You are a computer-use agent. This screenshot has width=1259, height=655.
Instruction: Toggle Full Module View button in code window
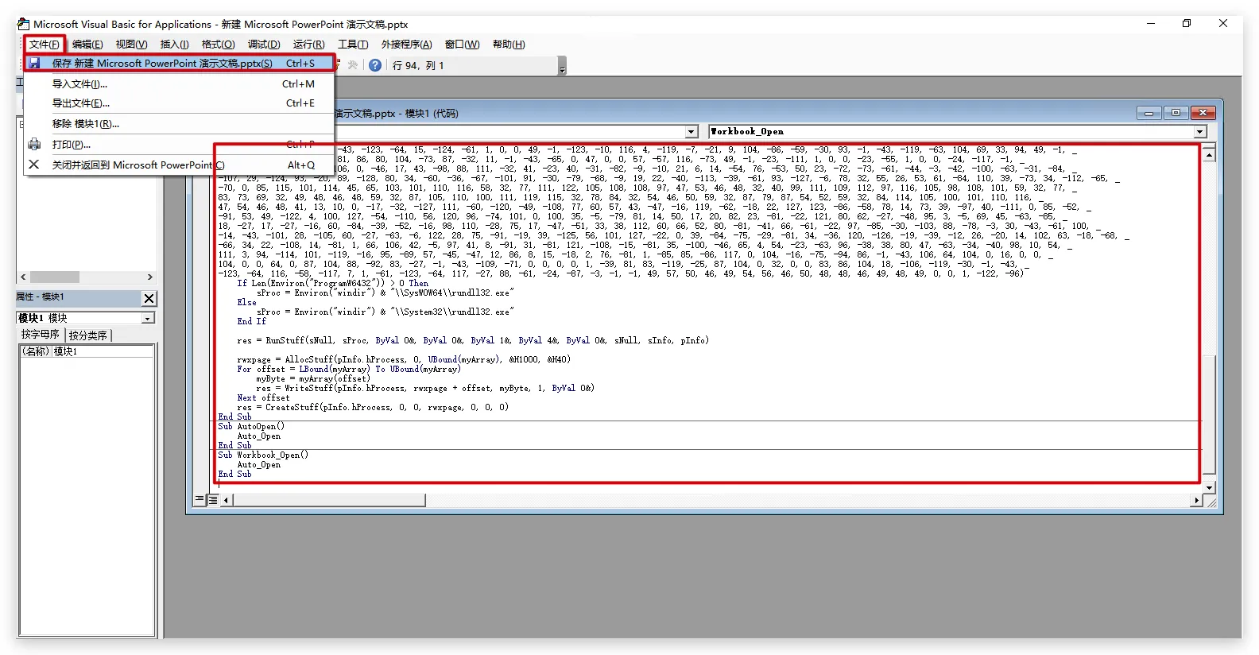(x=213, y=500)
